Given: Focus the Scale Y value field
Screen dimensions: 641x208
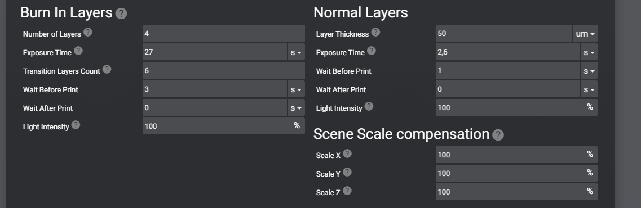Looking at the screenshot, I should (x=509, y=173).
